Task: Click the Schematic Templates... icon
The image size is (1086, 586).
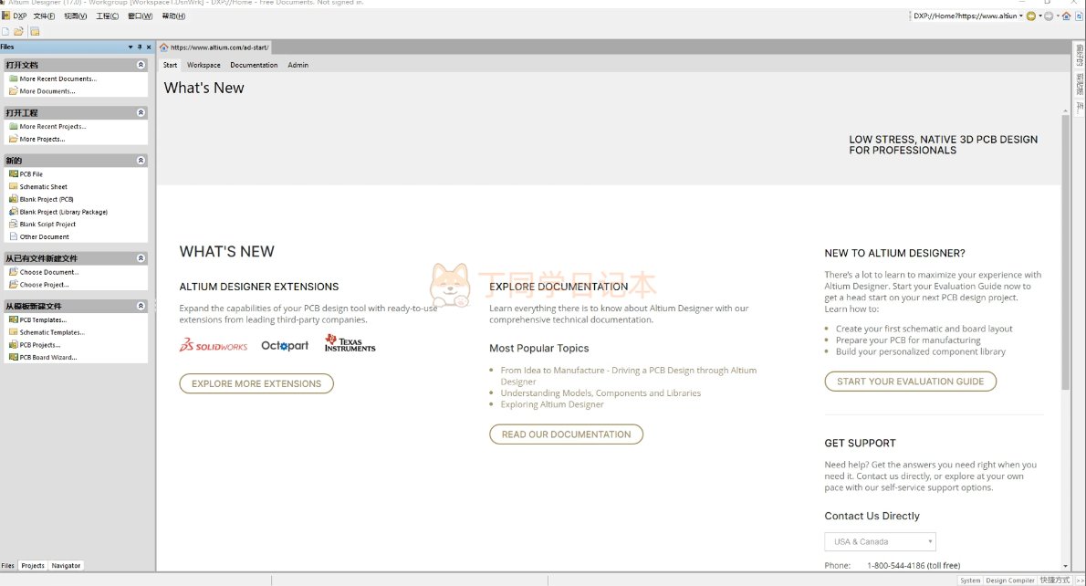Action: click(13, 331)
